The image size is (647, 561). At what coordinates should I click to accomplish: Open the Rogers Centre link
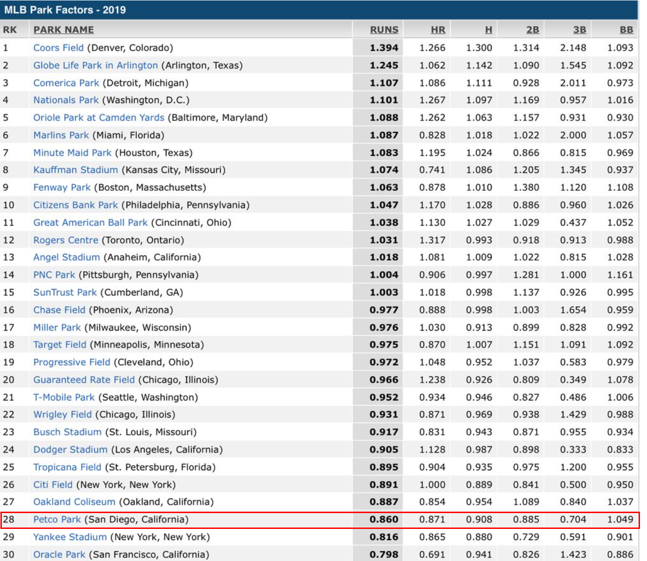tap(66, 240)
